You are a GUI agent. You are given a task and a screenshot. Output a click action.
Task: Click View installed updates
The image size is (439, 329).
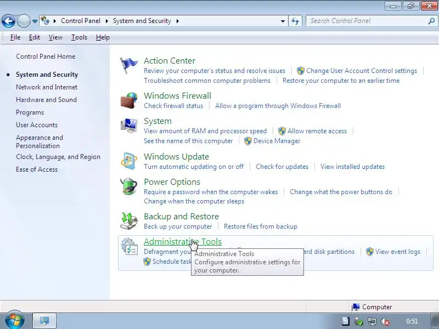(352, 167)
